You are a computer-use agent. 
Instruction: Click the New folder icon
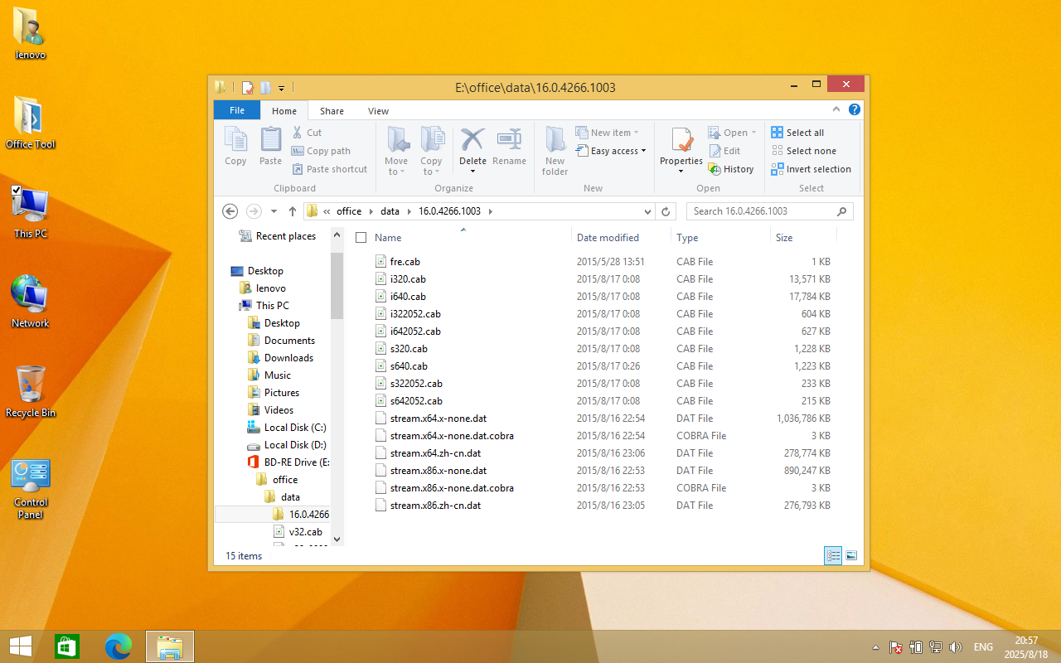555,139
